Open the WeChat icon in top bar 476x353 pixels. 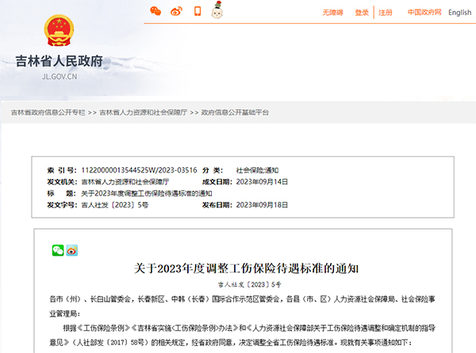click(156, 11)
